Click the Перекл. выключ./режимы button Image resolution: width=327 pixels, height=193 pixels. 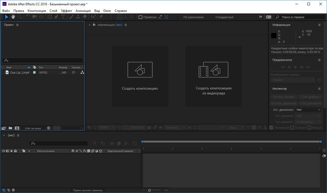point(88,190)
